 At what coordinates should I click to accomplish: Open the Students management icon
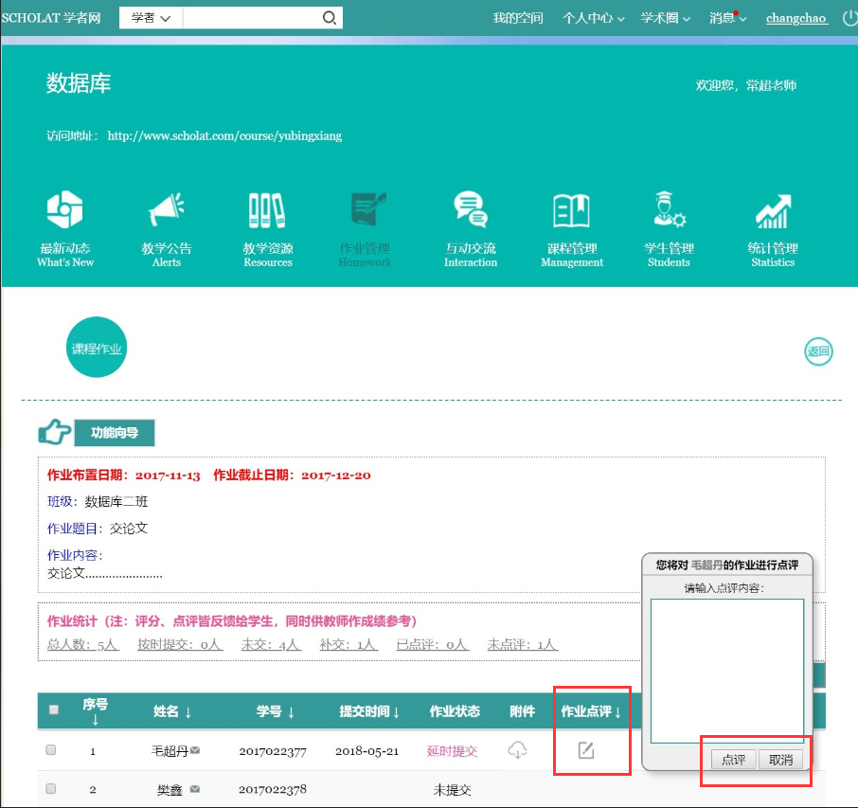click(x=669, y=210)
